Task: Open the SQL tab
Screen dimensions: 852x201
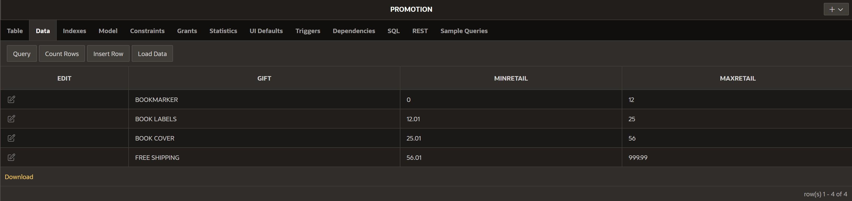Action: tap(394, 31)
